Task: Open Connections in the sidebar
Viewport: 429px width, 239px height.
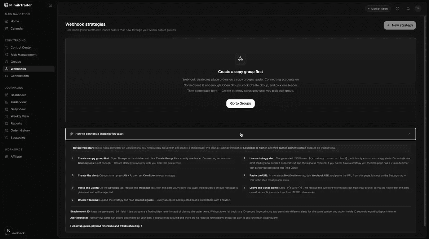Action: point(29,76)
